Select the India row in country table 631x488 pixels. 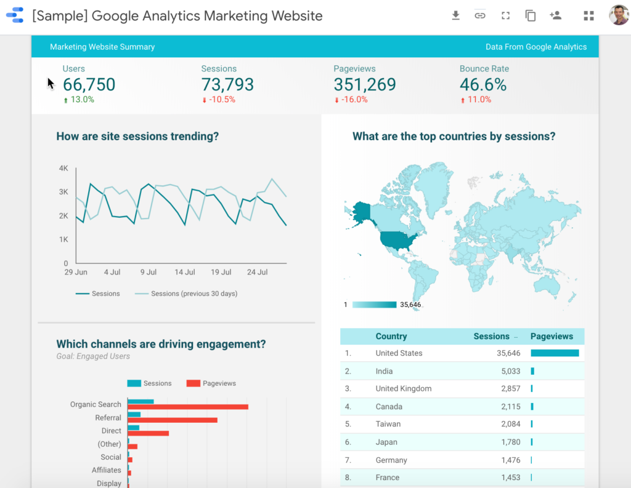(462, 371)
